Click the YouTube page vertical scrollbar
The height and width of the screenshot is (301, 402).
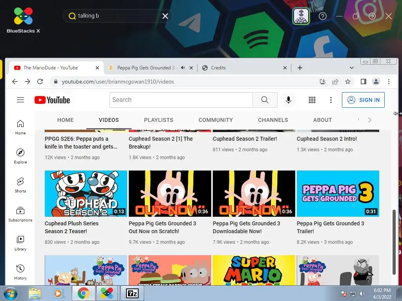click(394, 242)
